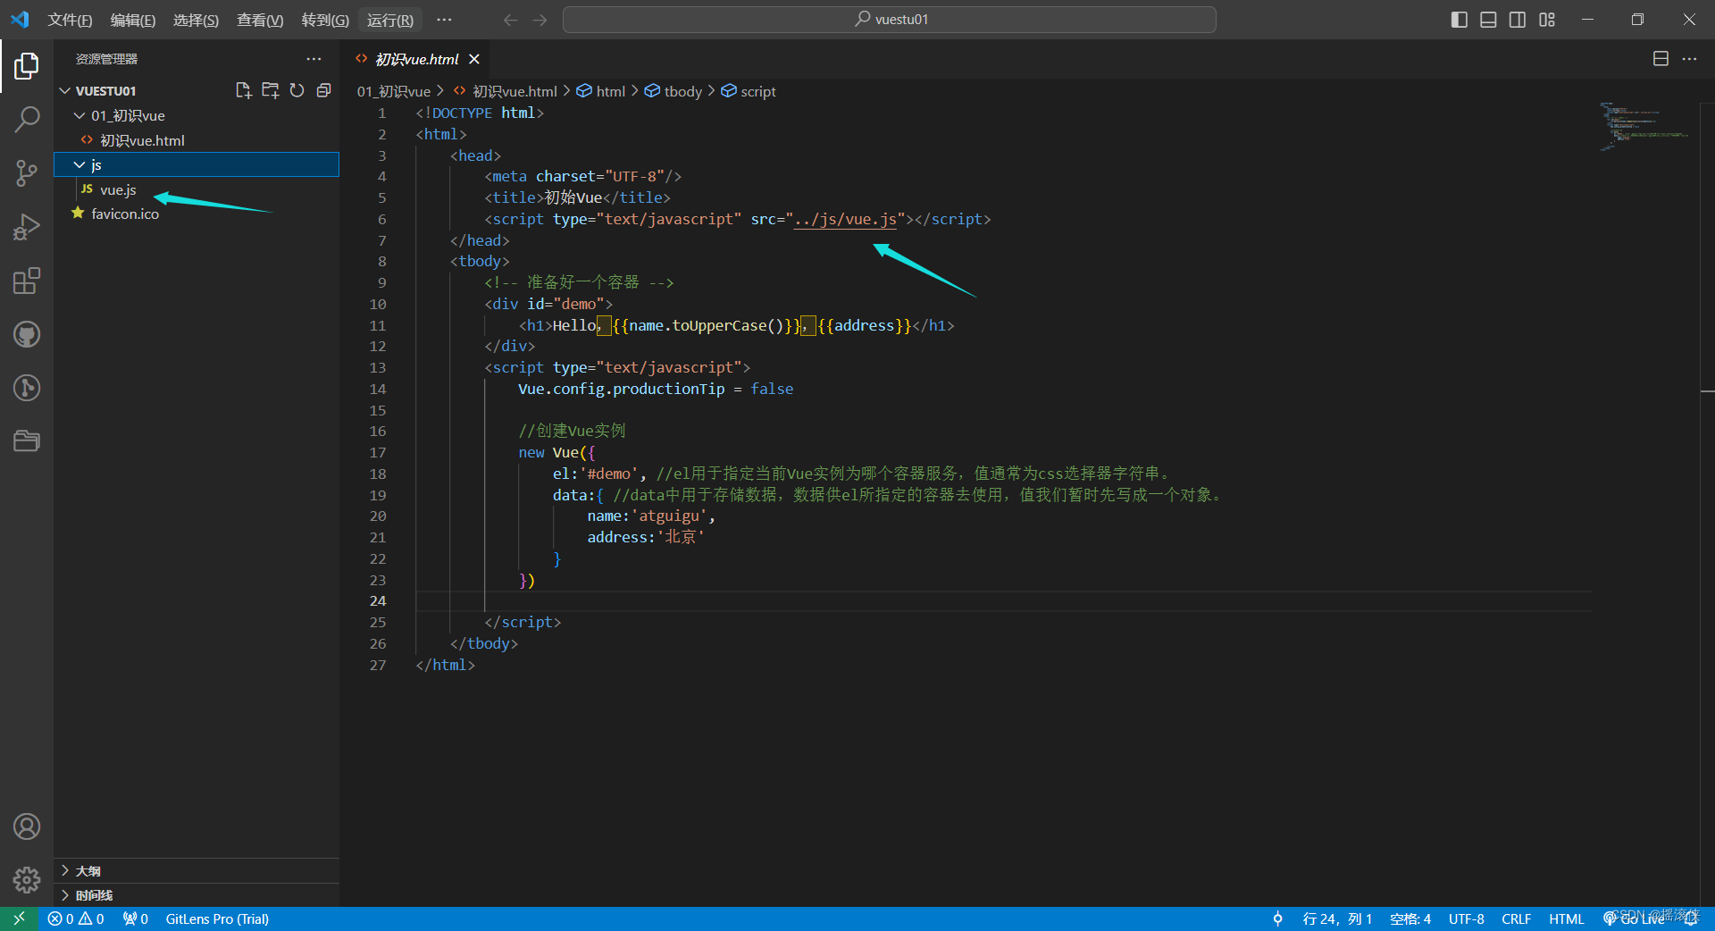
Task: Click the 初识vue.html breadcrumb item
Action: point(506,91)
